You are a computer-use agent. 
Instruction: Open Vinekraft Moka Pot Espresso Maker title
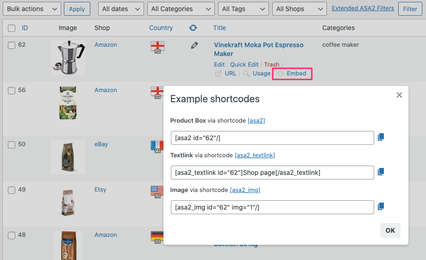click(x=259, y=49)
